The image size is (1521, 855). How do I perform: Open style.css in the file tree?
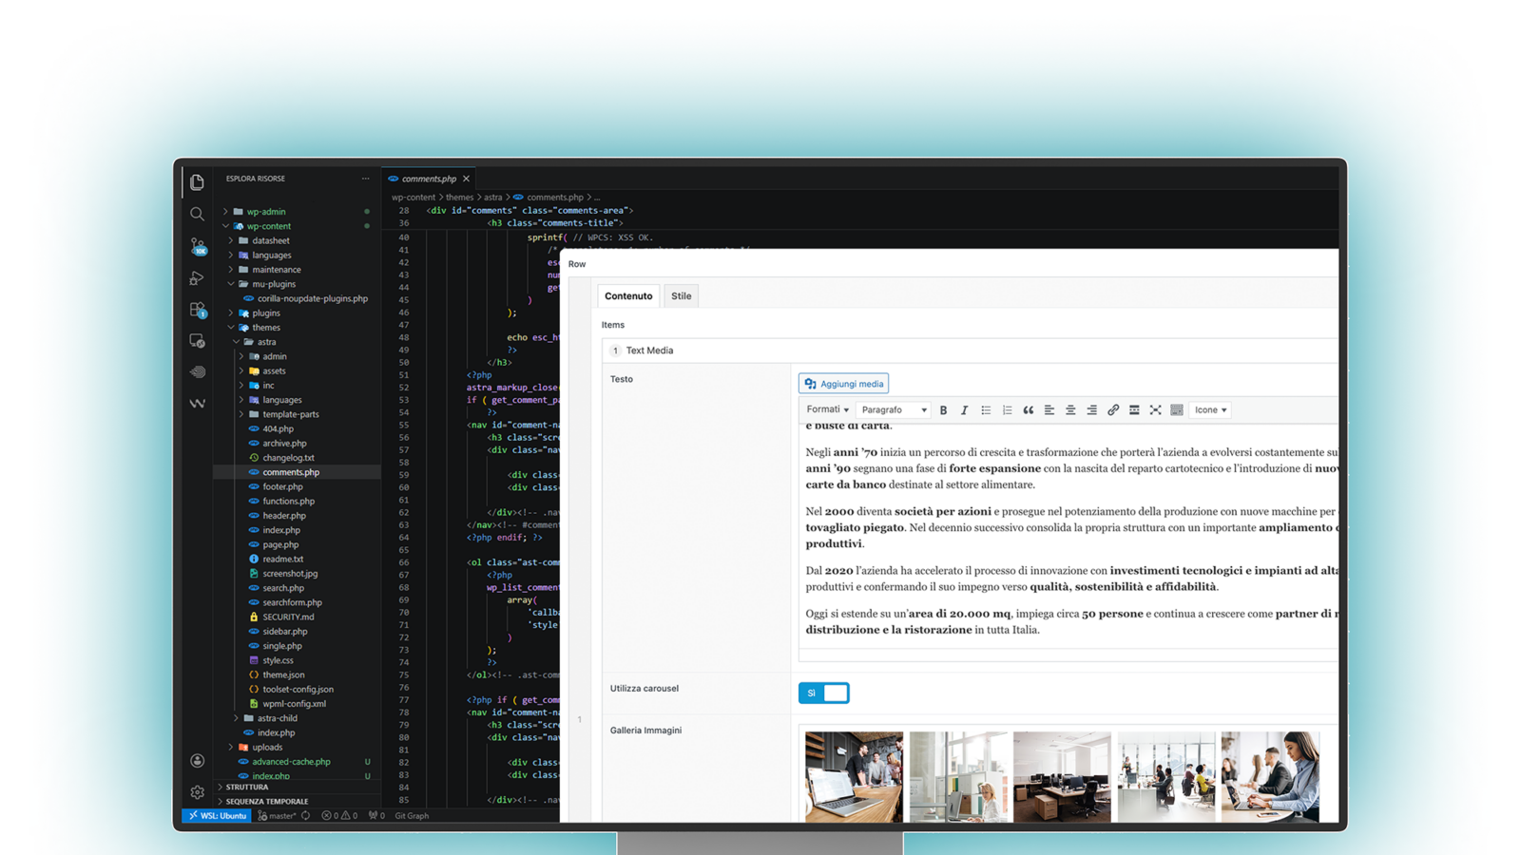point(278,660)
